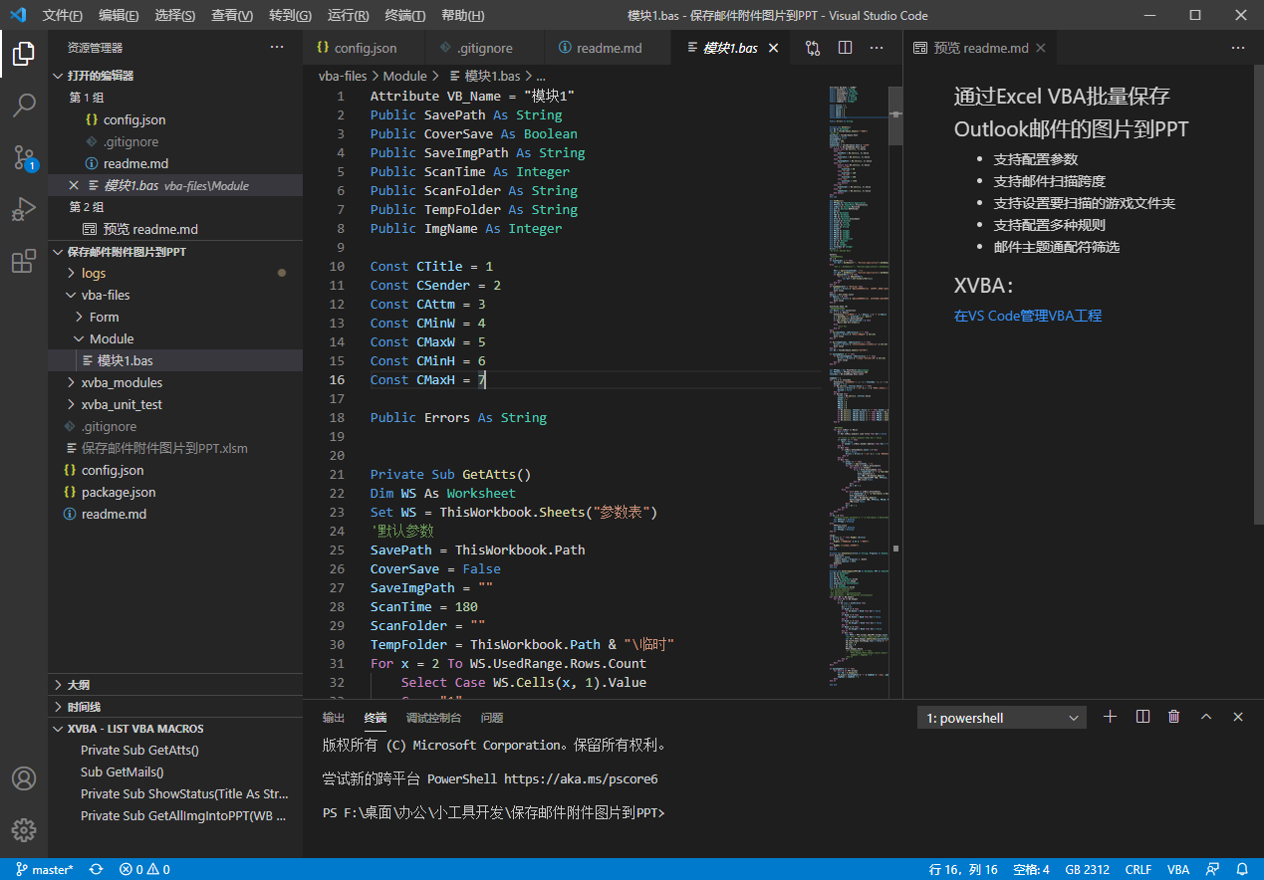Split the terminal panel

pos(1142,717)
